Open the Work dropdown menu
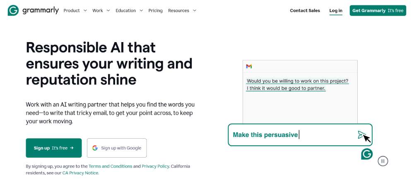Screen dimensions: 414x189 [101, 10]
